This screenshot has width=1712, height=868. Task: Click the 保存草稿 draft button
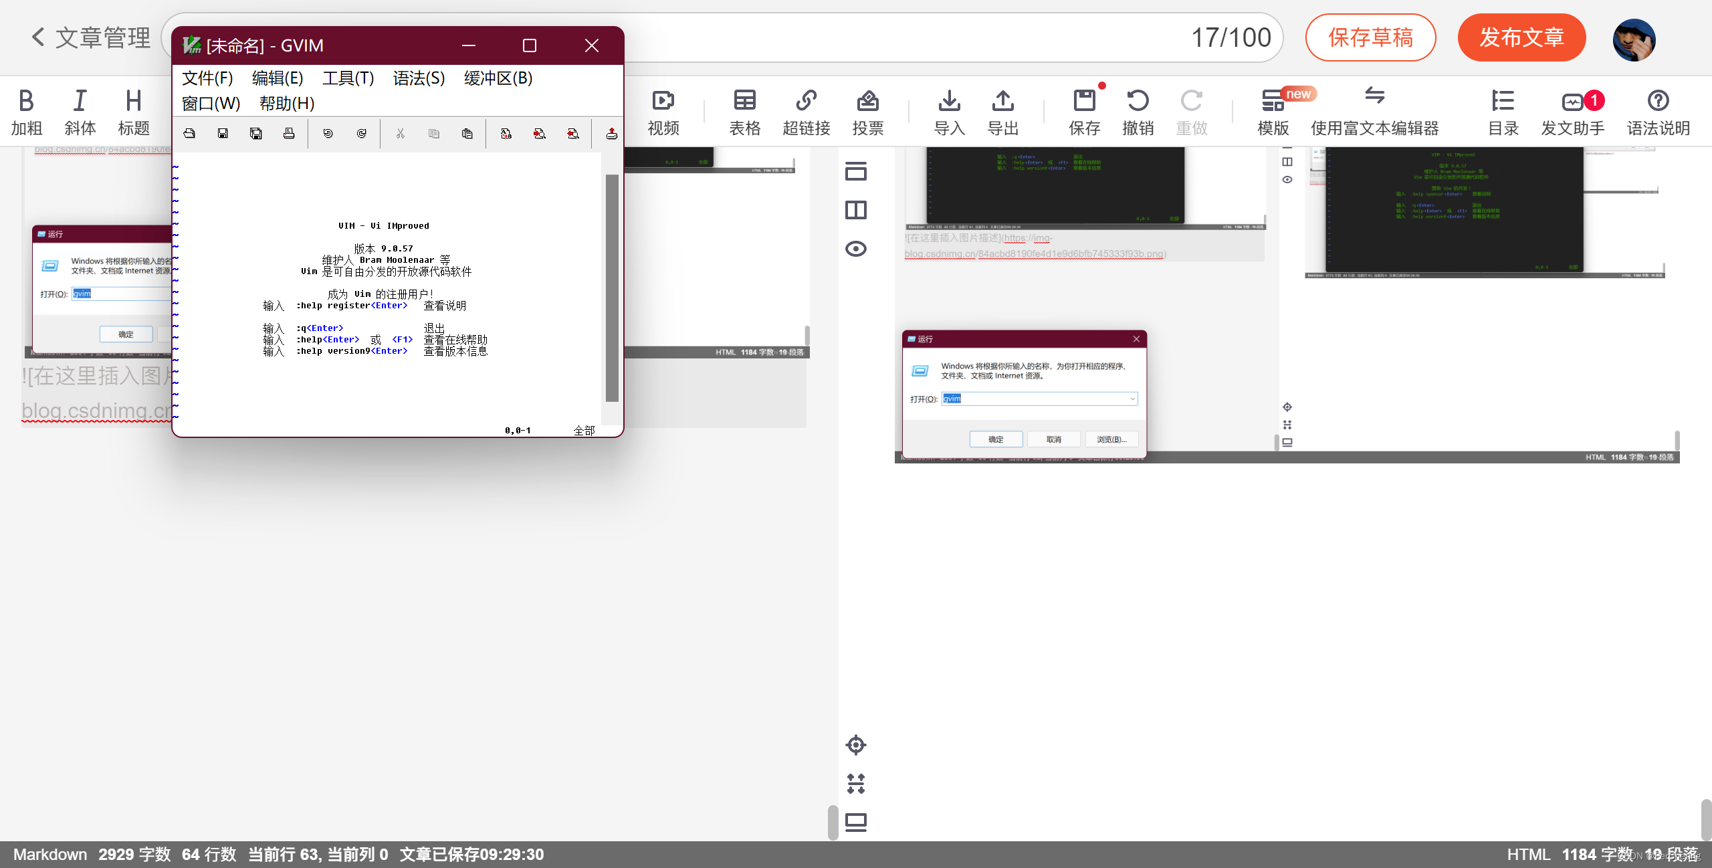point(1370,37)
